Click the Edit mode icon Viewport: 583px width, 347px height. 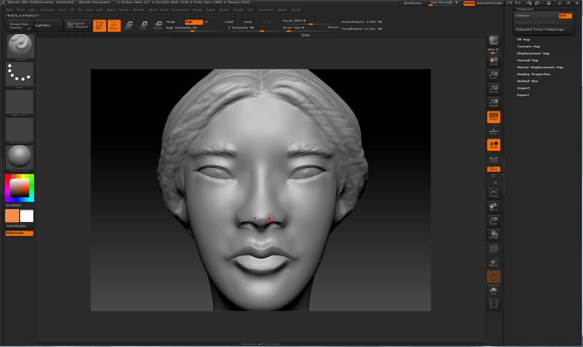coord(99,25)
